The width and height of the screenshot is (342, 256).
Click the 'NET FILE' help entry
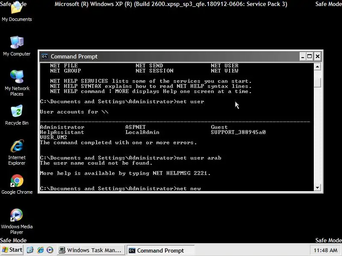click(x=64, y=66)
